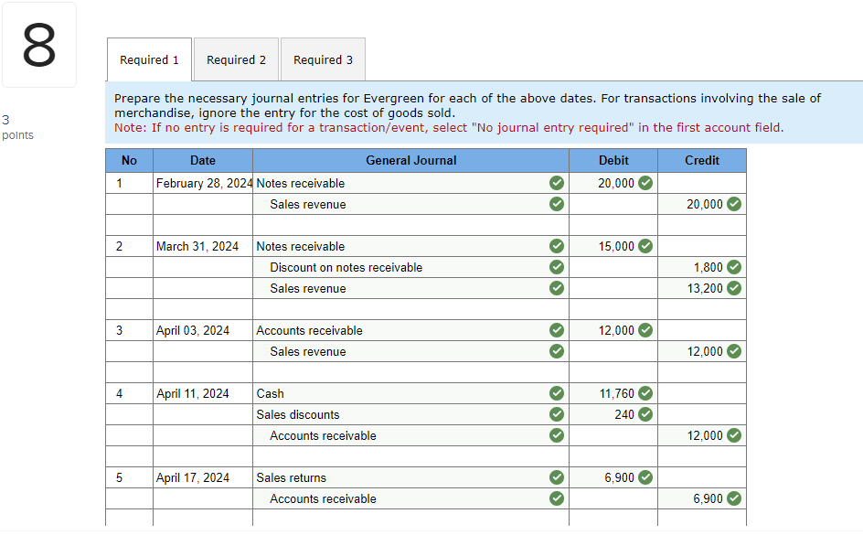Click the 11,760 debit amount field

pyautogui.click(x=613, y=393)
